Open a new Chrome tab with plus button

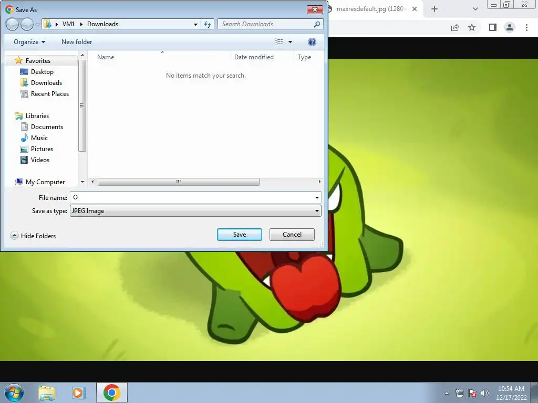coord(434,9)
